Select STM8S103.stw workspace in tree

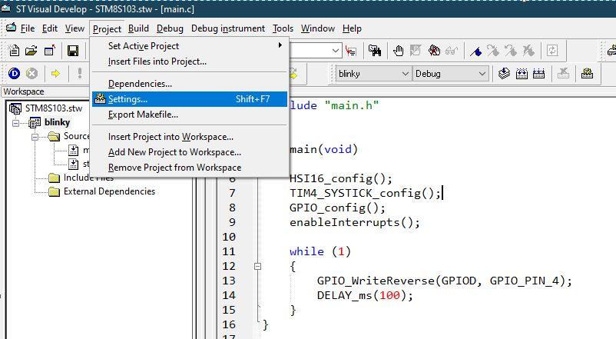(54, 108)
